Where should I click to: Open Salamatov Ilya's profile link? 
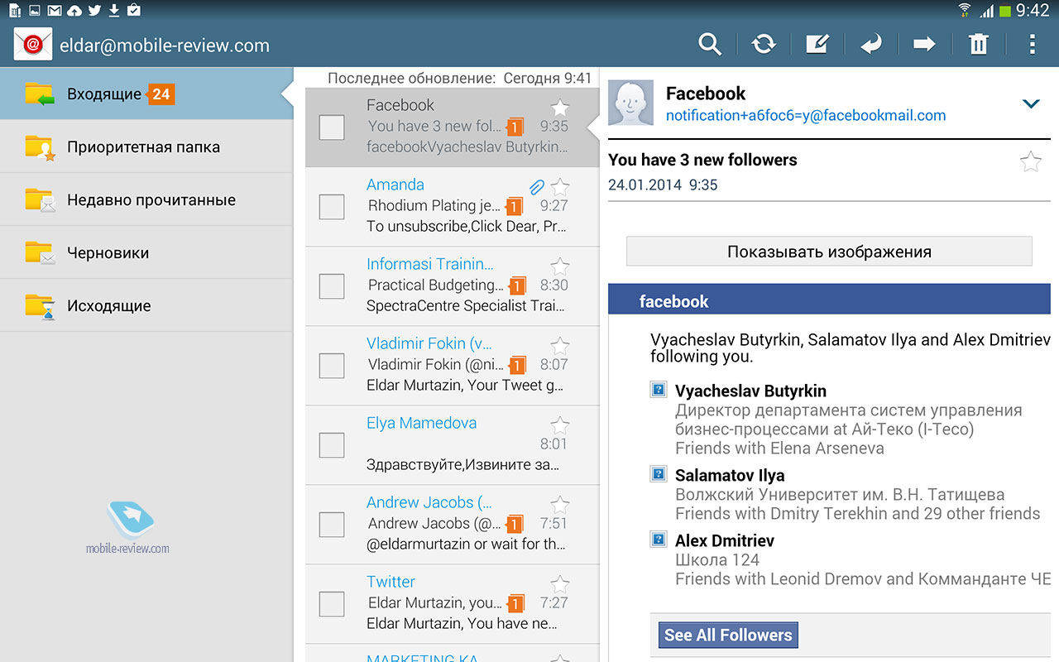[730, 476]
